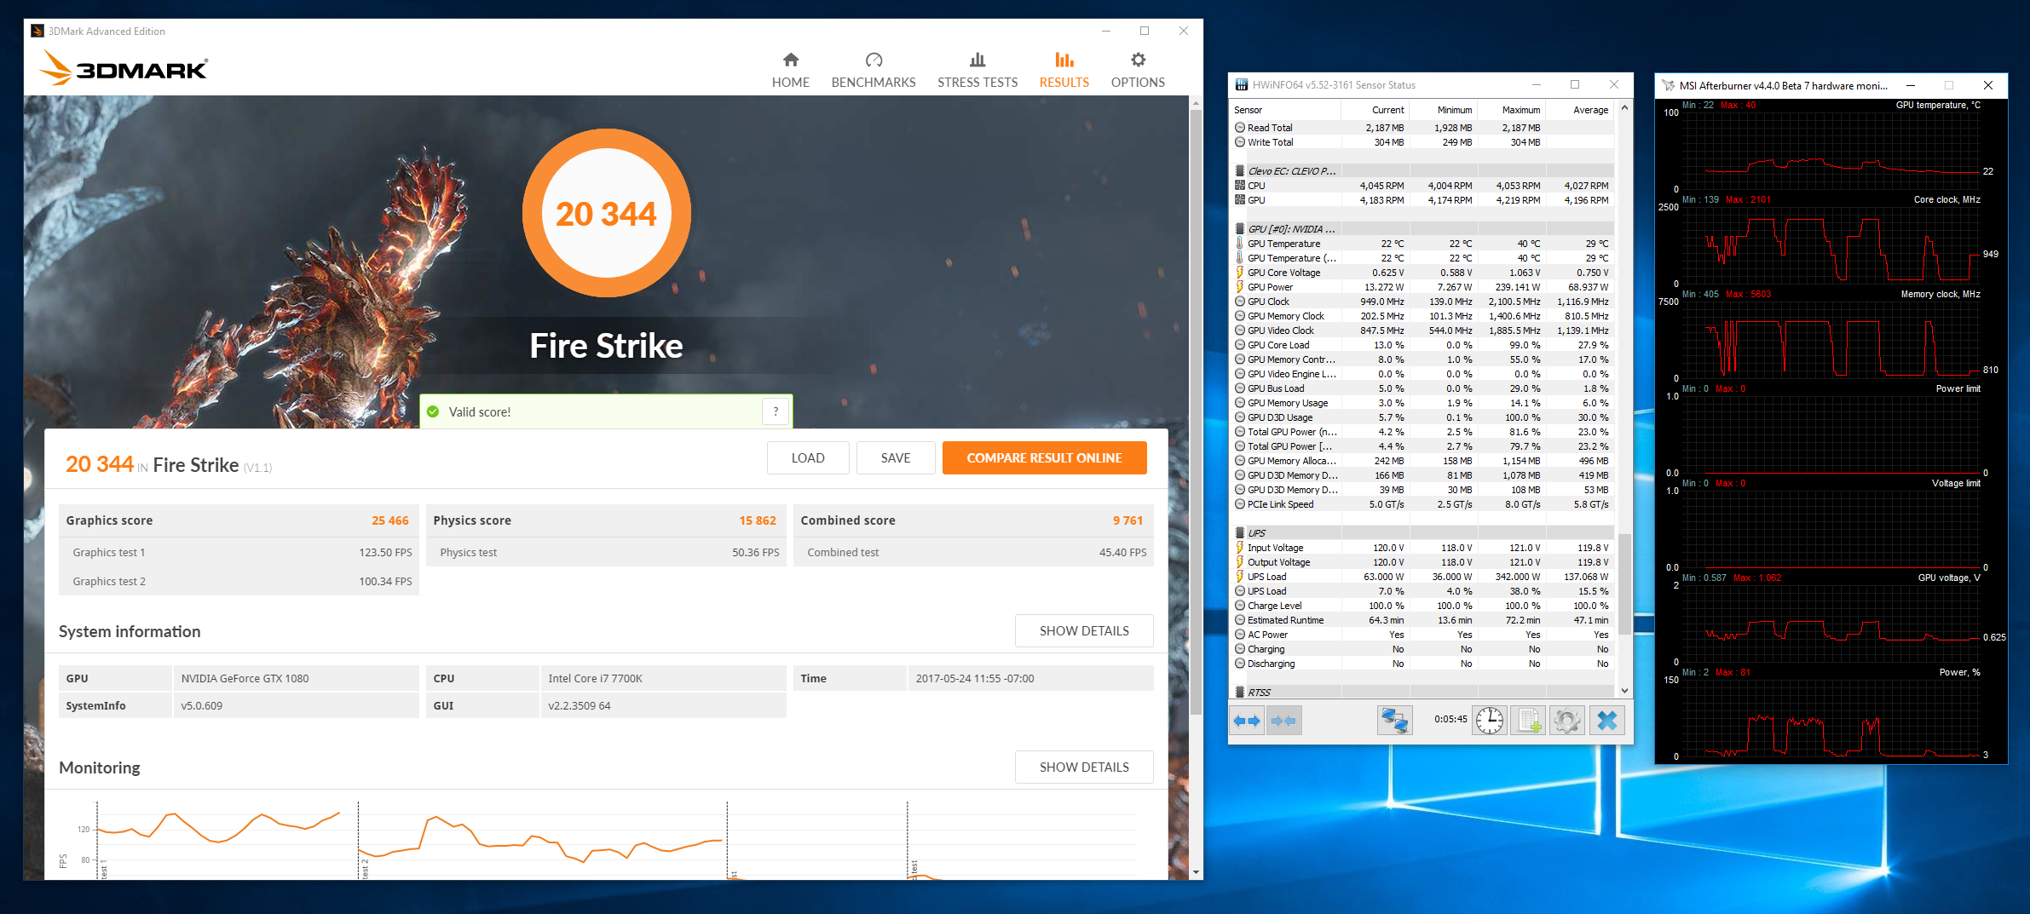Click the lightning icon beside Input Voltage
Viewport: 2030px width, 914px height.
coord(1240,548)
